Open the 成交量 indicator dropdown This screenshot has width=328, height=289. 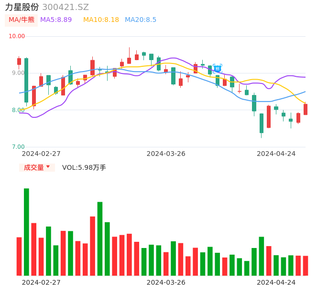point(37,167)
